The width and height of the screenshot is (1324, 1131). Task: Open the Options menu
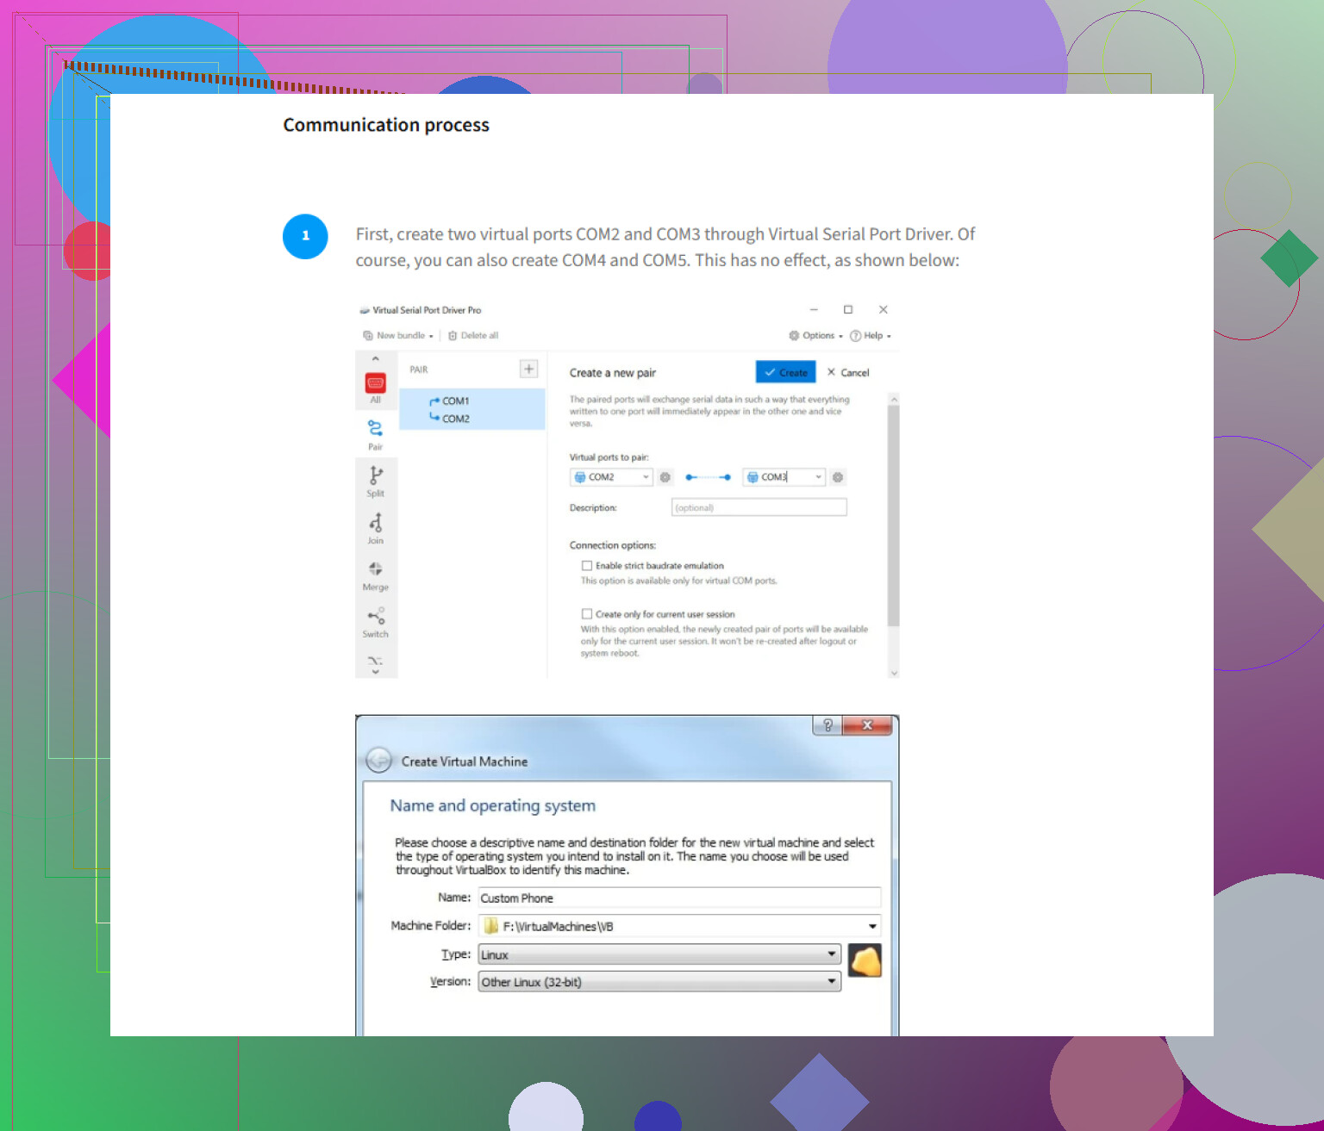click(816, 336)
